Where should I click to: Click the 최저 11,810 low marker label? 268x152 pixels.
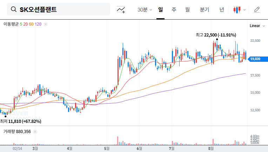[x=21, y=121]
